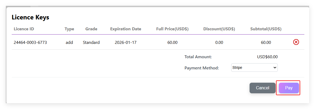This screenshot has height=109, width=315.
Task: Click the Subtotal(USD$) column header
Action: pos(266,29)
